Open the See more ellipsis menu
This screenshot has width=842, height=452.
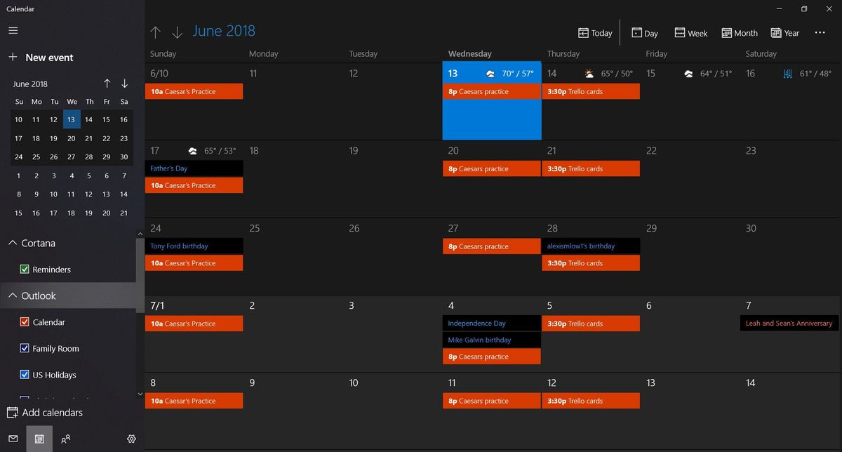click(820, 32)
